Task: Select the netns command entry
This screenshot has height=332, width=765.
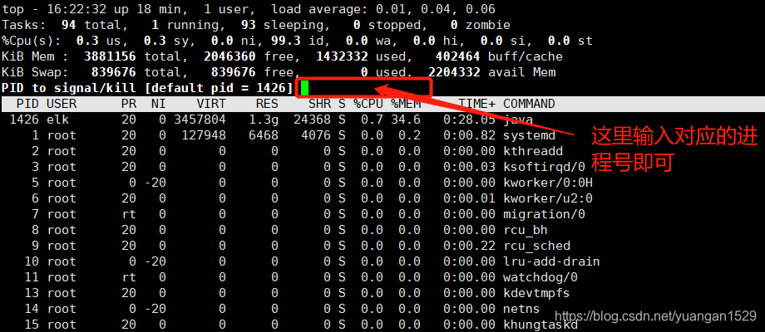Action: point(521,309)
